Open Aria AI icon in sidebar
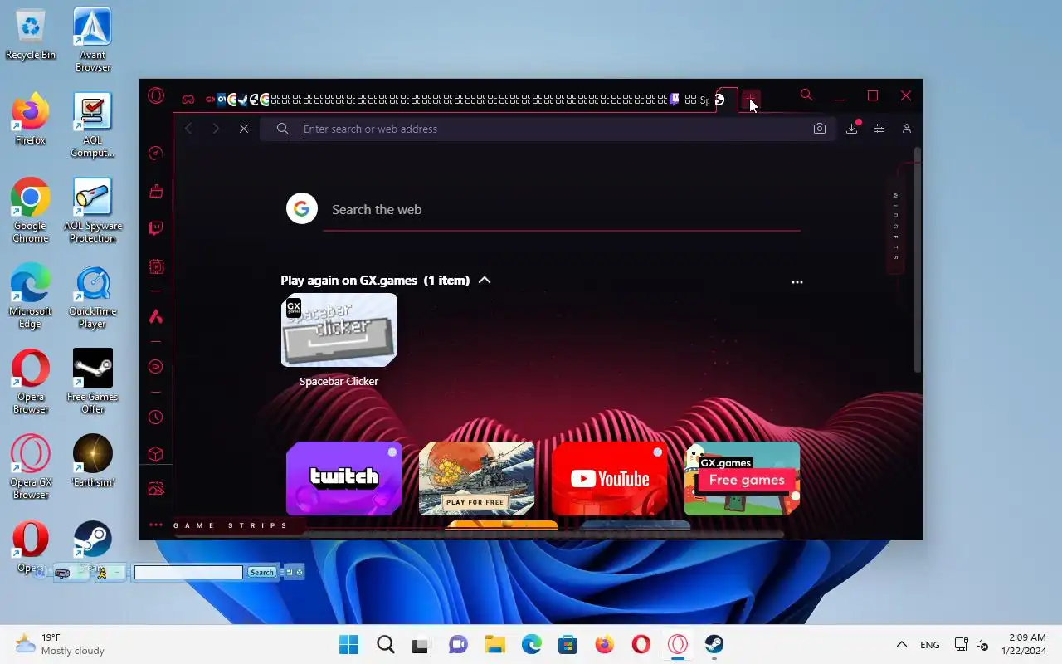Viewport: 1062px width, 664px height. [x=156, y=316]
